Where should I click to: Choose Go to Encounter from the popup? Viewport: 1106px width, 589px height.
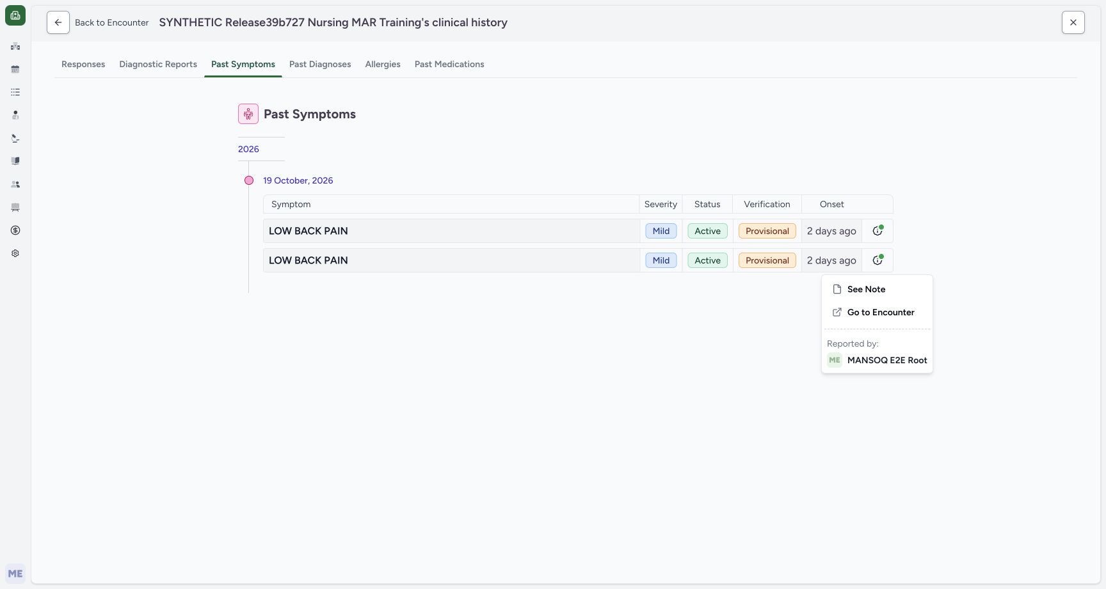coord(877,312)
